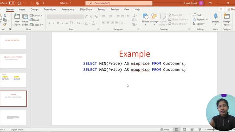Click the New Slide icon
The height and width of the screenshot is (132, 235).
coord(17,17)
